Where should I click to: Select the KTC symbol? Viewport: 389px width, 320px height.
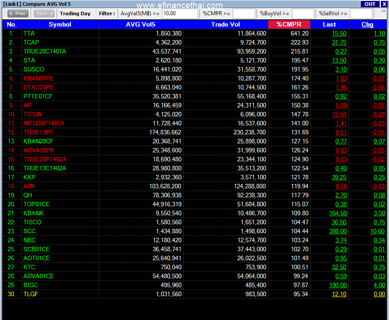(29, 267)
